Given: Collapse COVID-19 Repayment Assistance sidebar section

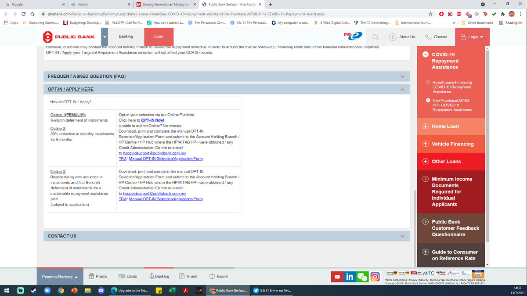Looking at the screenshot, I should point(426,54).
